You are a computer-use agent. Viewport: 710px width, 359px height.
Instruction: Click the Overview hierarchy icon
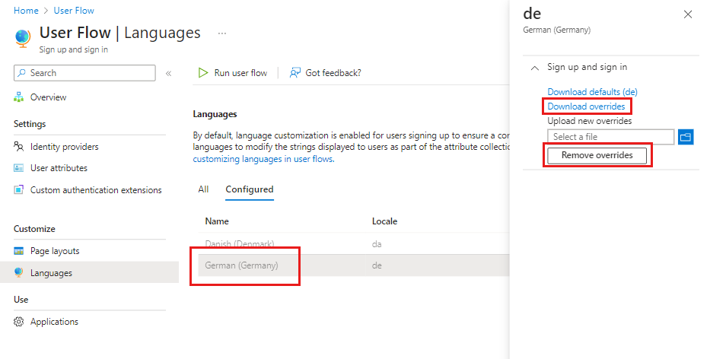tap(18, 97)
